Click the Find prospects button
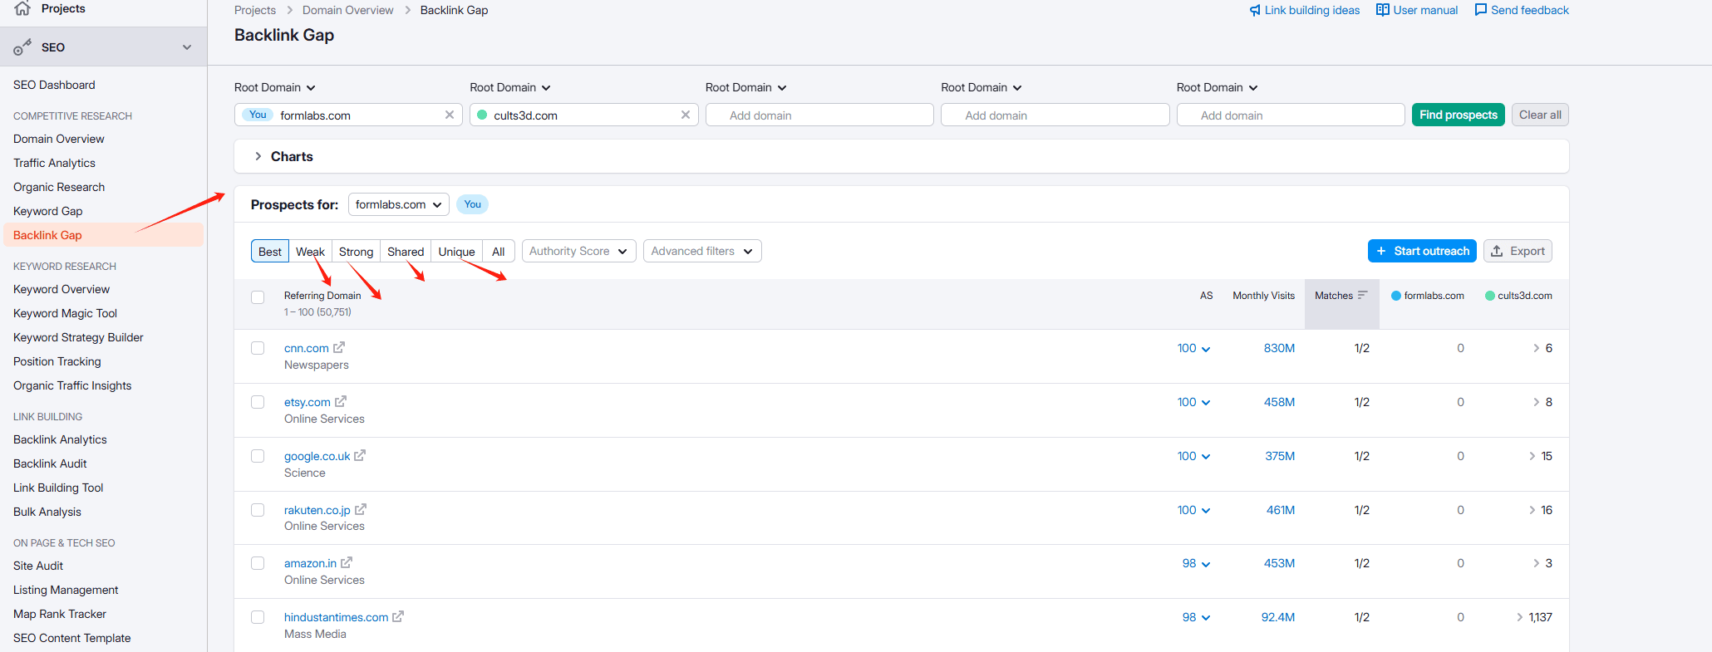The image size is (1712, 652). pos(1459,115)
